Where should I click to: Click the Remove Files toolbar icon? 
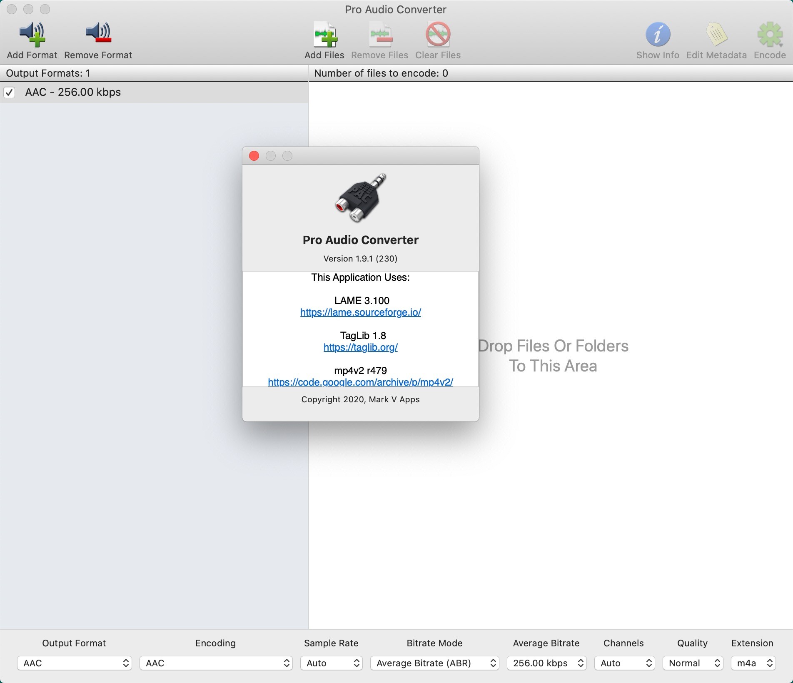[x=380, y=34]
